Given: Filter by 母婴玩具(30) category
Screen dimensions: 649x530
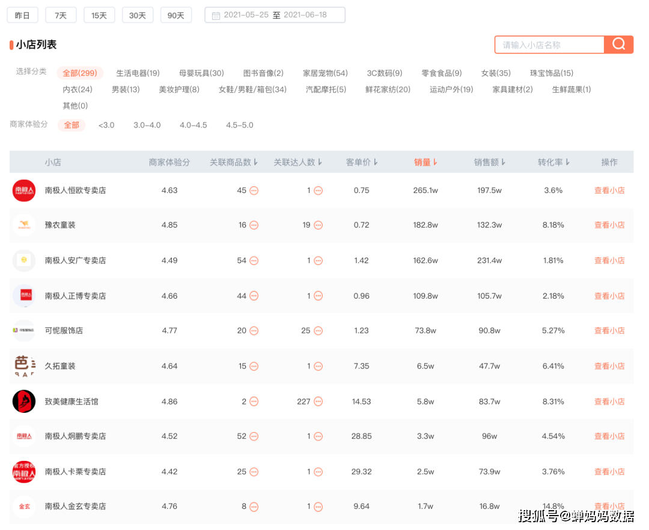Looking at the screenshot, I should click(x=201, y=73).
